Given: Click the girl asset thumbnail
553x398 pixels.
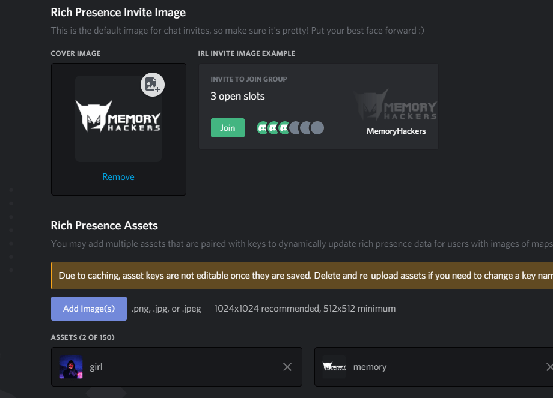Looking at the screenshot, I should [71, 367].
